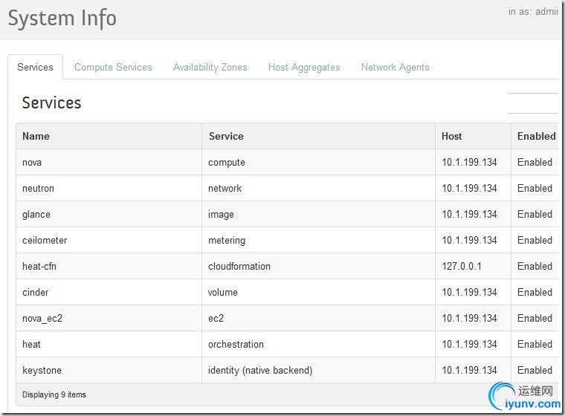Click the Enabled column header
565x416 pixels.
pos(536,136)
